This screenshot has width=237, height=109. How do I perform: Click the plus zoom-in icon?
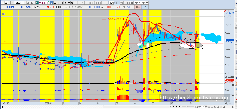230,107
